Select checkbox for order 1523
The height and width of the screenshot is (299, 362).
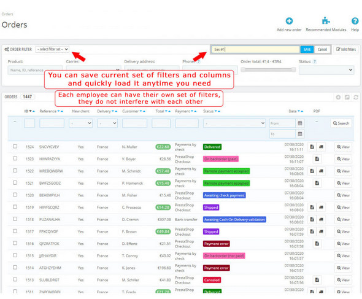click(15, 158)
